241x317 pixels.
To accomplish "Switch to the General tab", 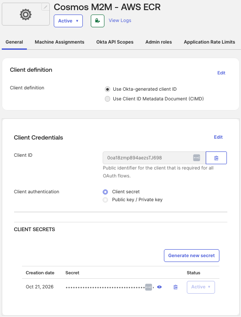I will click(x=14, y=42).
